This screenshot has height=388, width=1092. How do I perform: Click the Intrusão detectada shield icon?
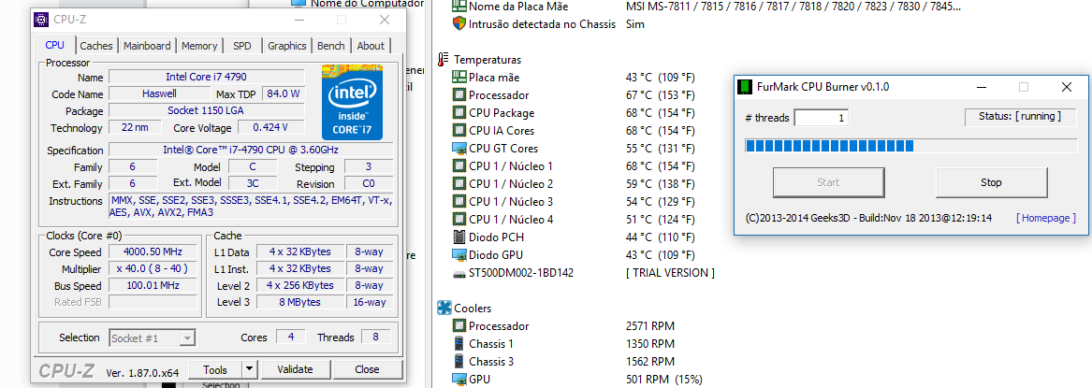[x=459, y=23]
